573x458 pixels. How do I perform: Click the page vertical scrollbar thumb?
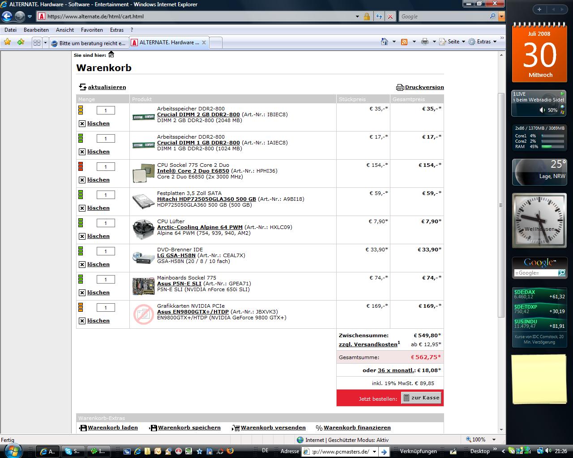(501, 205)
